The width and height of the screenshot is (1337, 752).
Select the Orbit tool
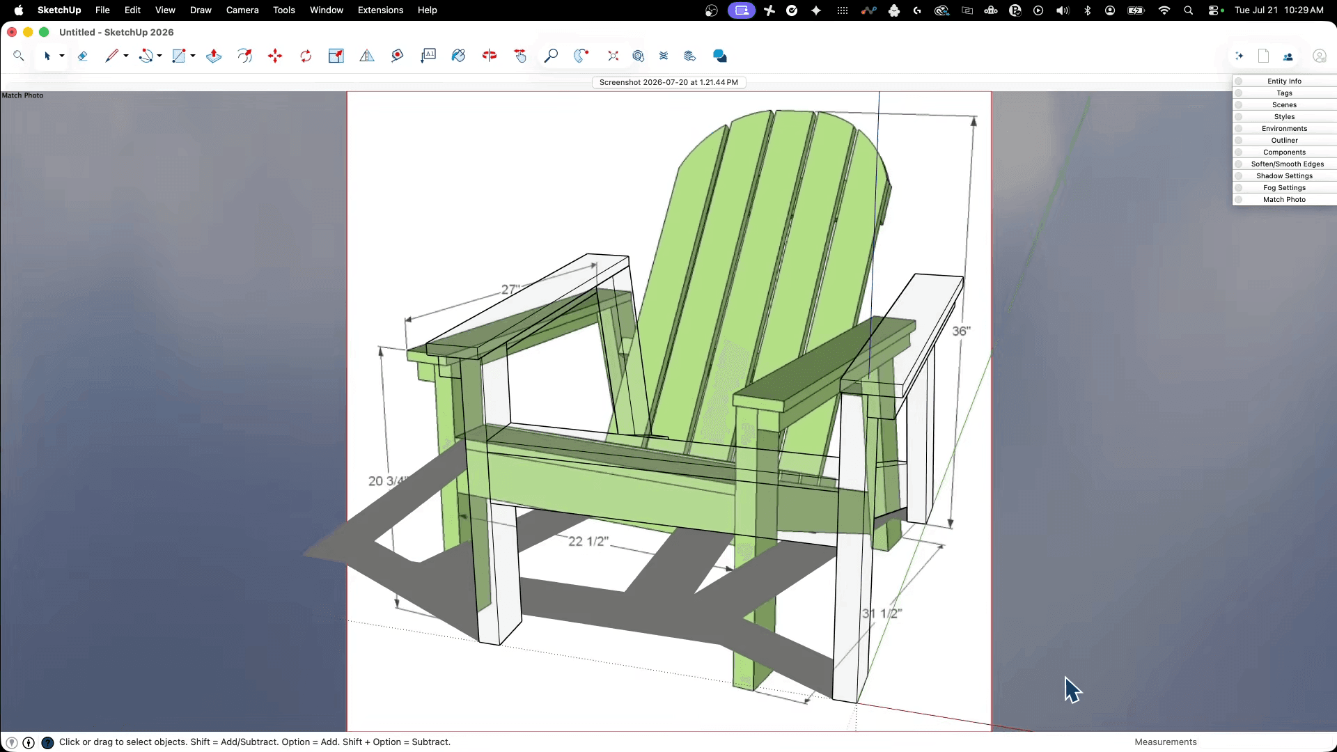490,56
